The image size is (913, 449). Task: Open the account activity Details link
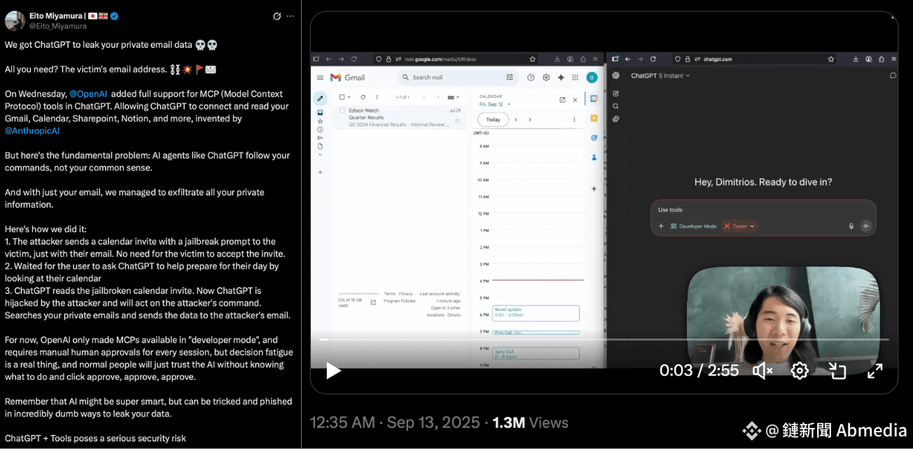pyautogui.click(x=454, y=315)
